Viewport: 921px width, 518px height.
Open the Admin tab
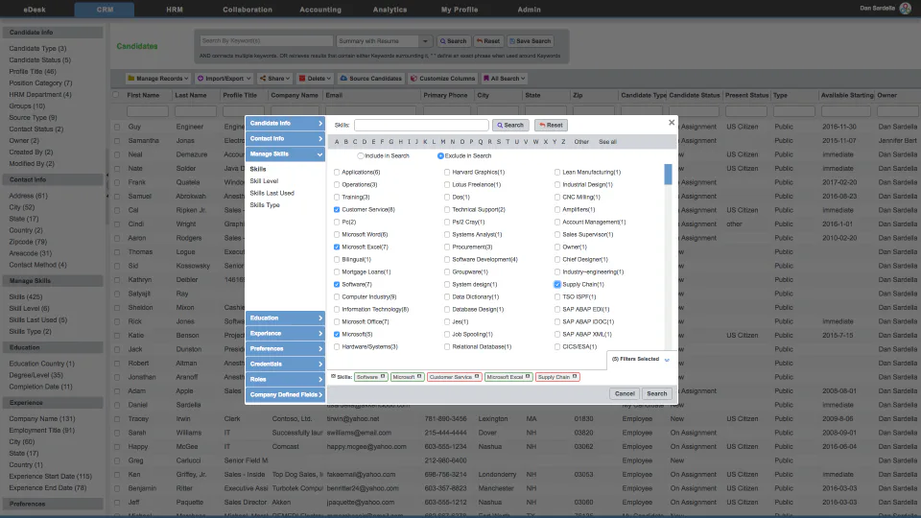pos(530,10)
